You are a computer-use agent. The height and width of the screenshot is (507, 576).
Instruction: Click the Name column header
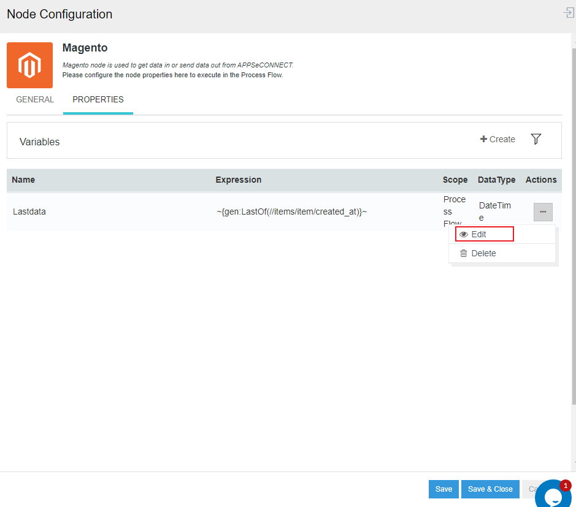[x=23, y=180]
